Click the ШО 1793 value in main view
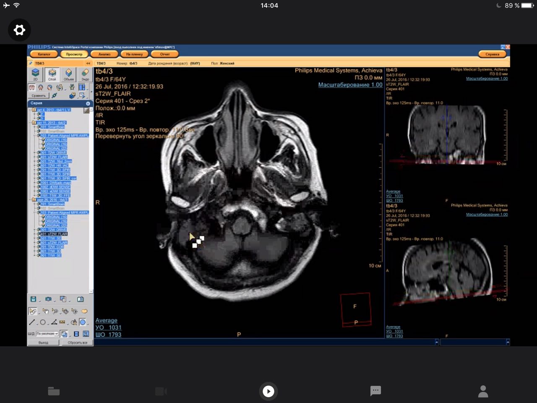The image size is (537, 403). tap(108, 335)
